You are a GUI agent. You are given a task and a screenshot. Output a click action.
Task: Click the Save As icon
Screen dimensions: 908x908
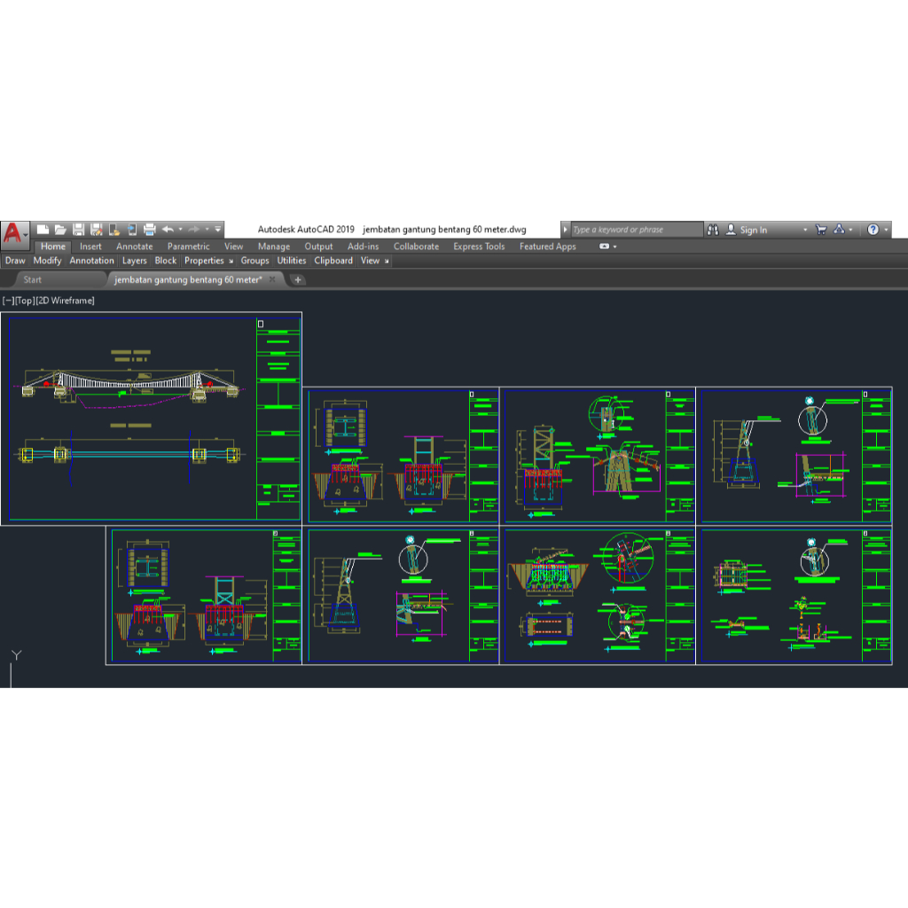[x=97, y=230]
